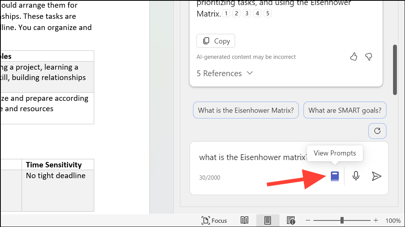This screenshot has width=405, height=227.
Task: Open citation reference number 3
Action: (247, 13)
